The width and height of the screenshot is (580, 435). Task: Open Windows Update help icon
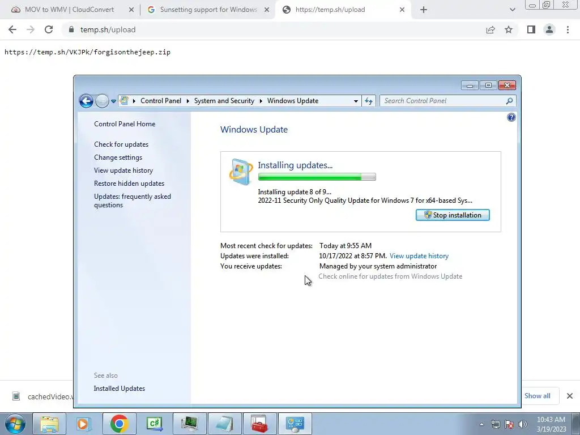[x=511, y=118]
